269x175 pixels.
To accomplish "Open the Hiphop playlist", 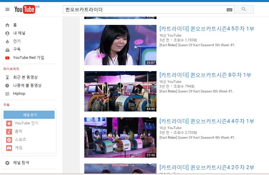I will click(x=19, y=94).
